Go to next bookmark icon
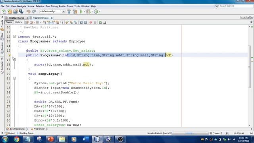The width and height of the screenshot is (254, 143). click(x=71, y=22)
